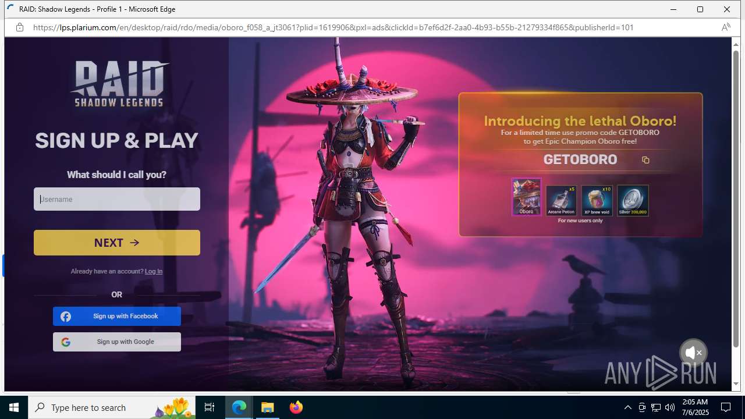This screenshot has height=419, width=745.
Task: Click the Arcane Potion reward thumbnail
Action: pos(561,200)
